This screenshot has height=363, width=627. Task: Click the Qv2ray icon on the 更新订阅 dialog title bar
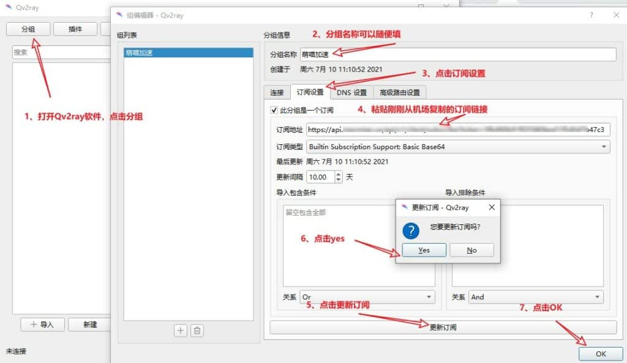pos(403,207)
